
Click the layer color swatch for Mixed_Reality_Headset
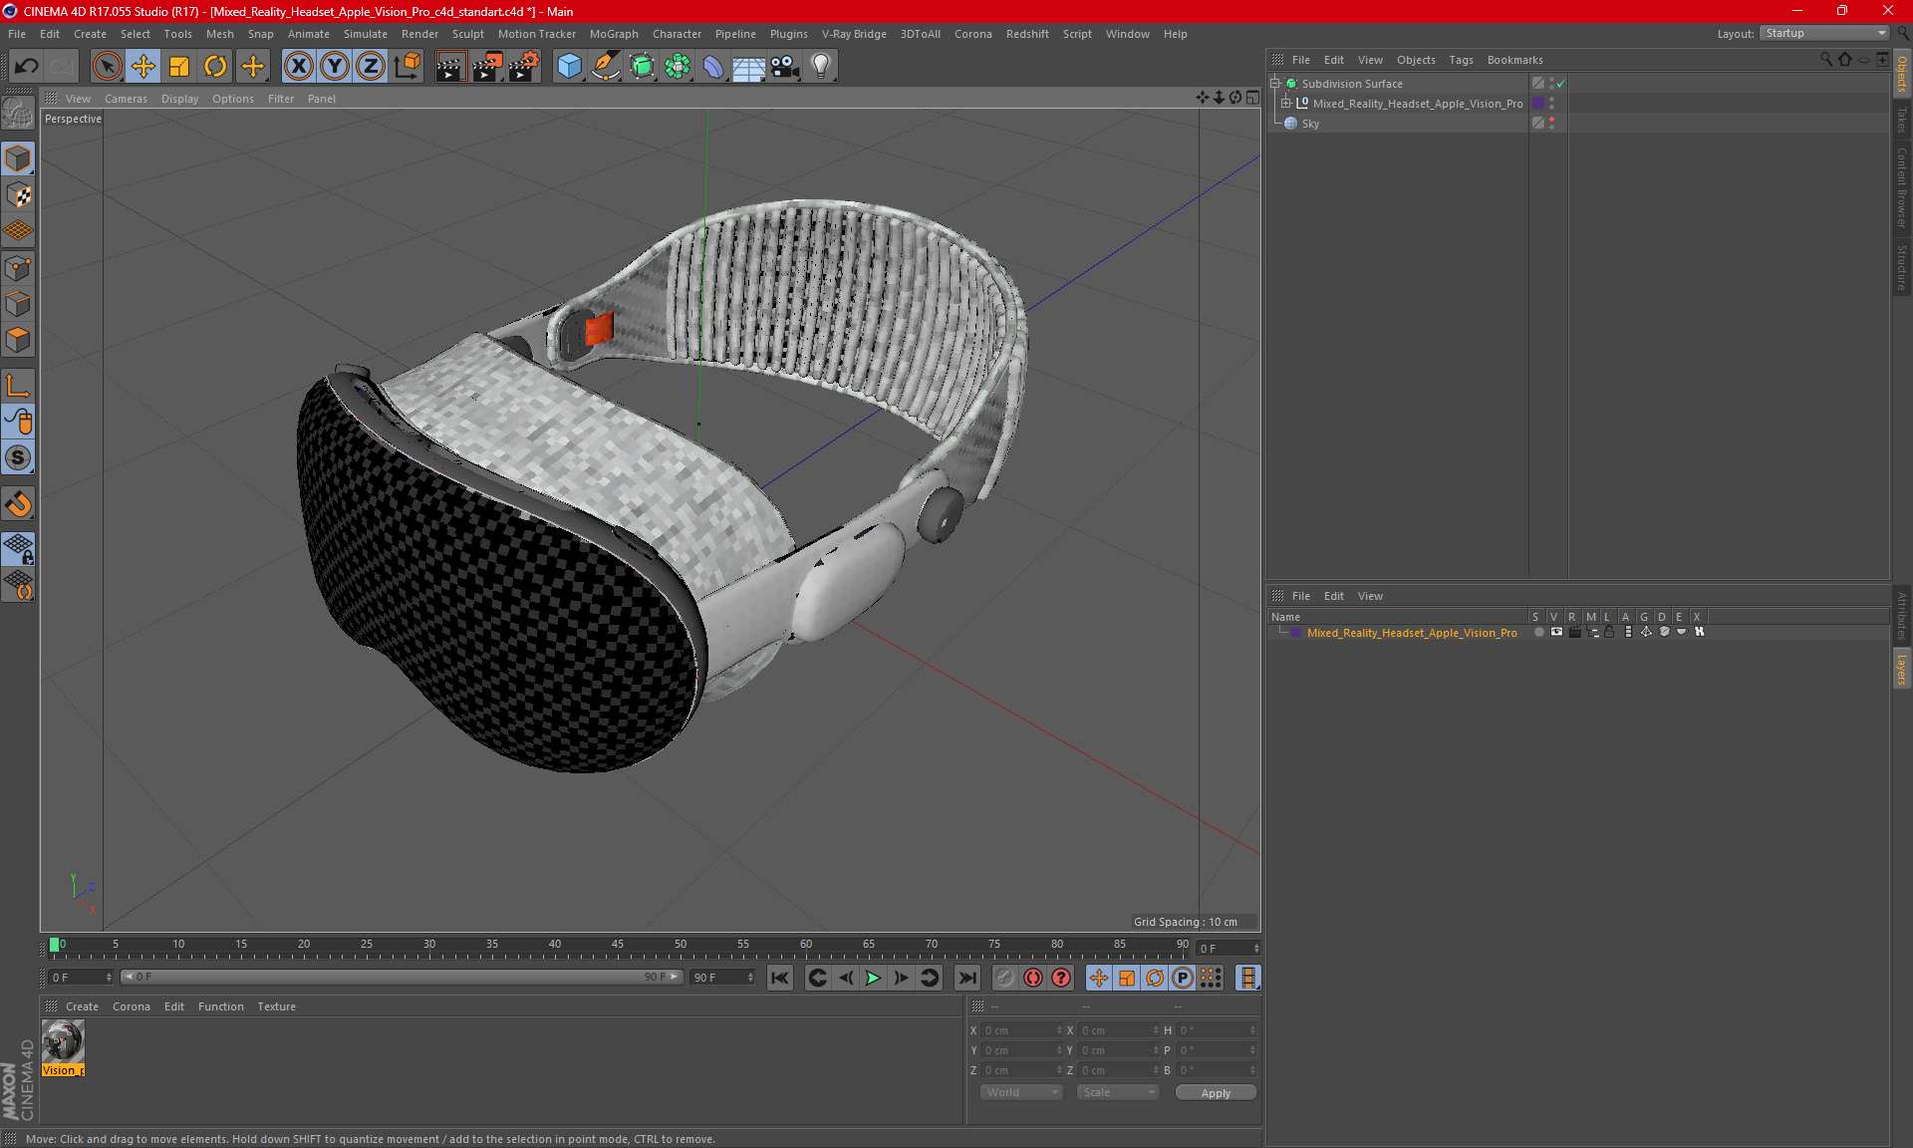[x=1295, y=633]
